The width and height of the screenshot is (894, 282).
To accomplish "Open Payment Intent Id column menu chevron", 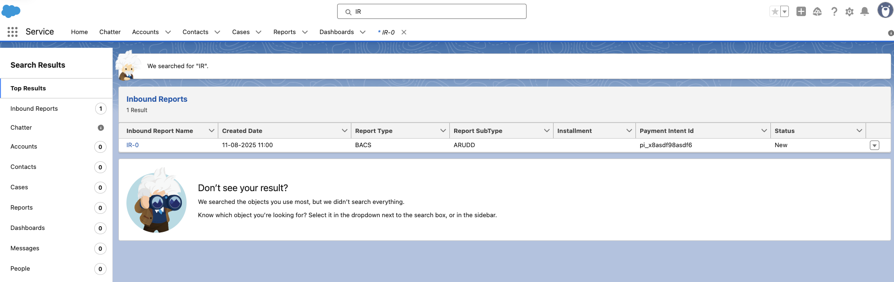I will (x=764, y=131).
